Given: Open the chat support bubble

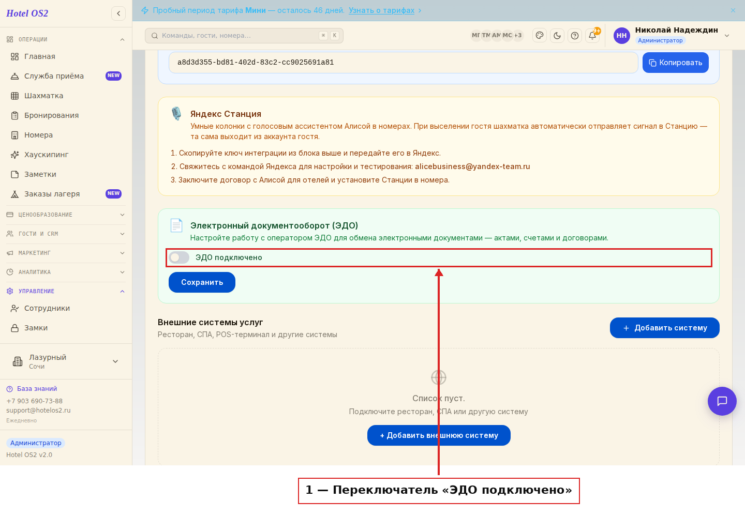Looking at the screenshot, I should point(722,401).
